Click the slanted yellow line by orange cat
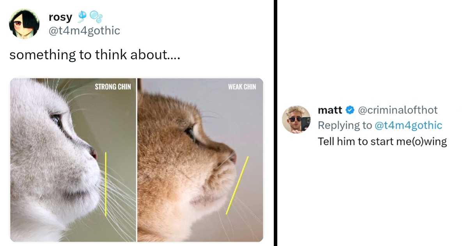Image resolution: width=468 pixels, height=246 pixels. pyautogui.click(x=237, y=185)
